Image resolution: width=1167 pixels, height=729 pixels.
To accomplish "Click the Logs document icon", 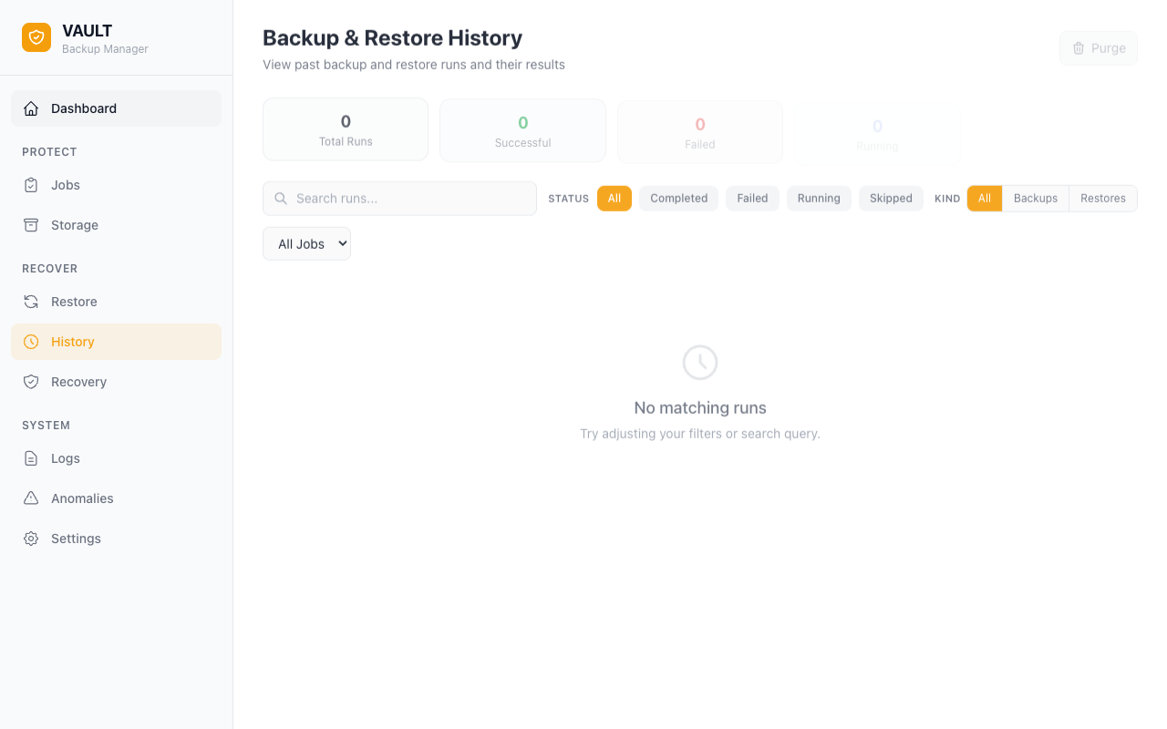I will tap(31, 458).
